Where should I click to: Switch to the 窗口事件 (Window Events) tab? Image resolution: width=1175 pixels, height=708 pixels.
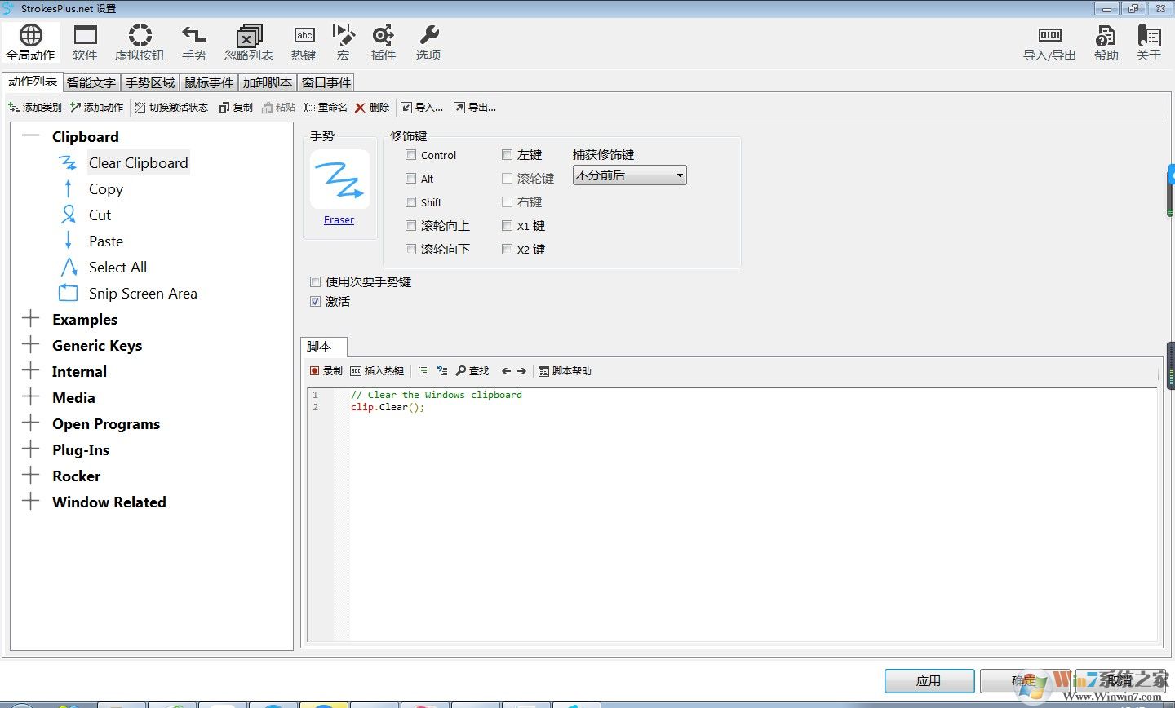coord(326,82)
